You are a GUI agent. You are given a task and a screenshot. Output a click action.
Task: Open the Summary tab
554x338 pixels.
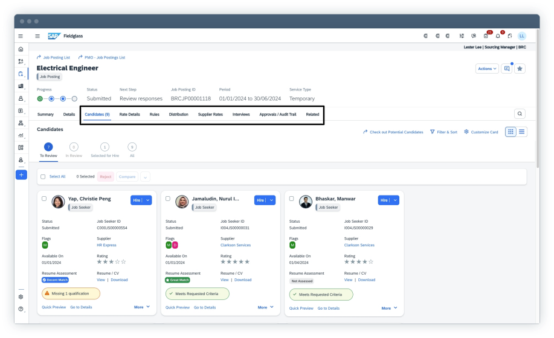(45, 114)
